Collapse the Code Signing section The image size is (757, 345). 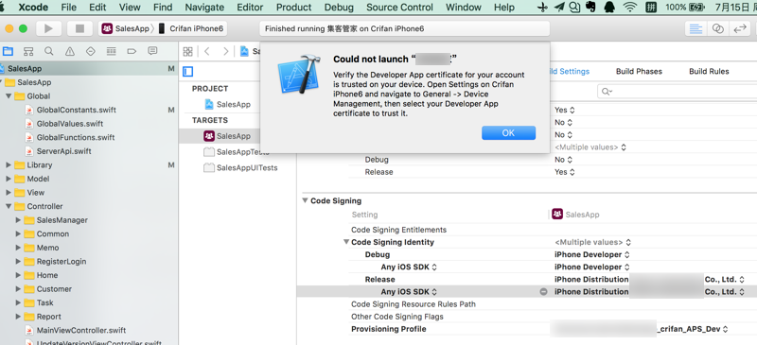coord(305,200)
